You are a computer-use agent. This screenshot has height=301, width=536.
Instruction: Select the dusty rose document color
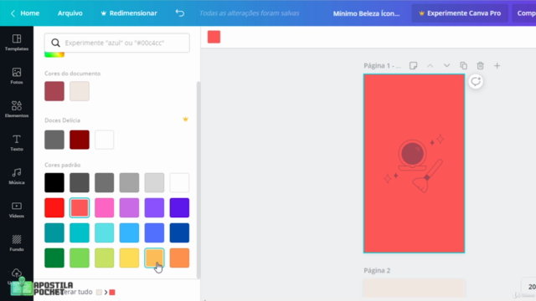click(54, 91)
